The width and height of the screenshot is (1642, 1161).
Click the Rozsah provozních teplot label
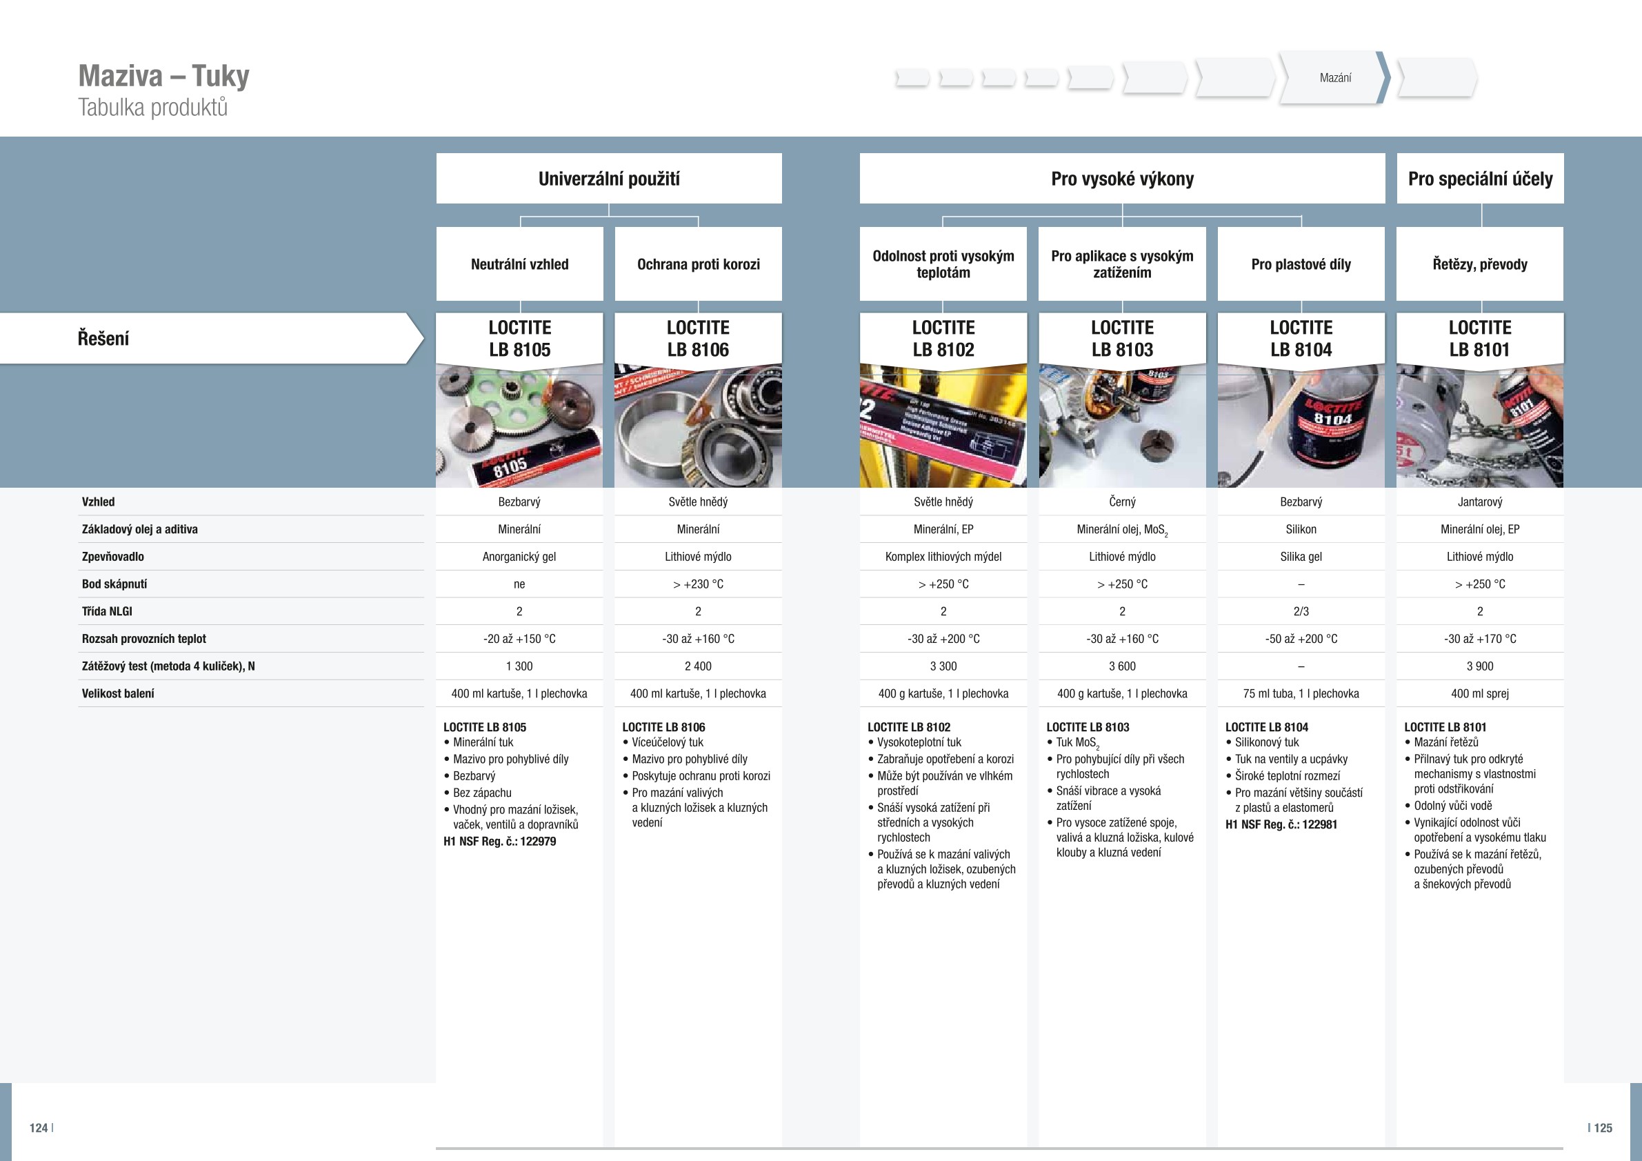(143, 639)
